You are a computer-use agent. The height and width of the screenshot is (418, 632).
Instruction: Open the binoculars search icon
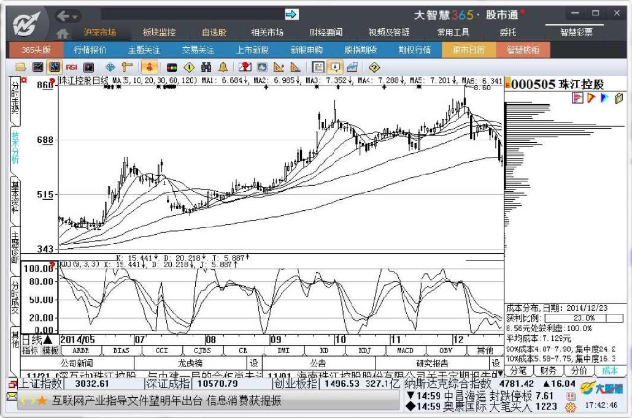coord(206,67)
